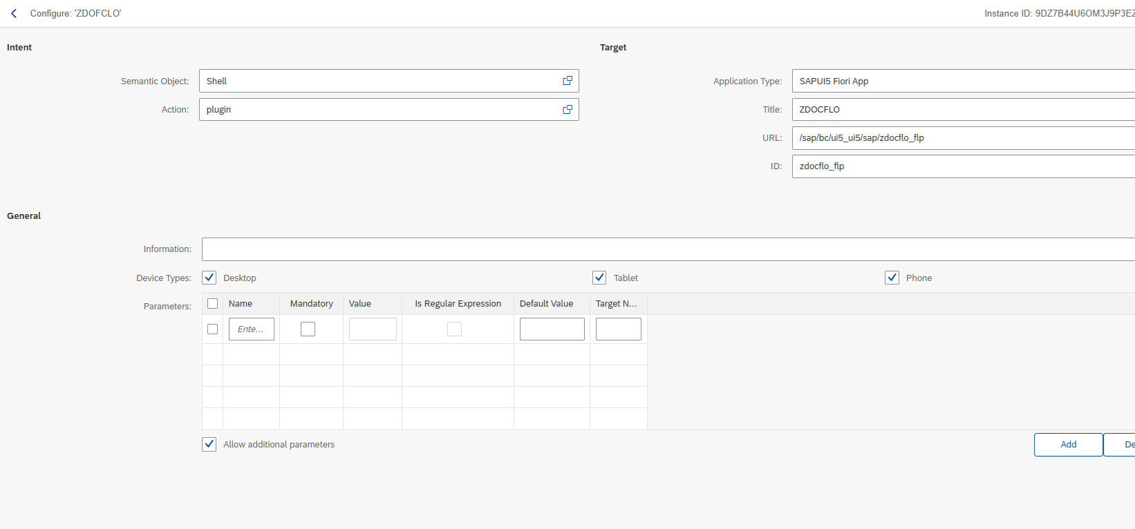The width and height of the screenshot is (1135, 529).
Task: Toggle Allow additional parameters checkbox
Action: pyautogui.click(x=209, y=444)
